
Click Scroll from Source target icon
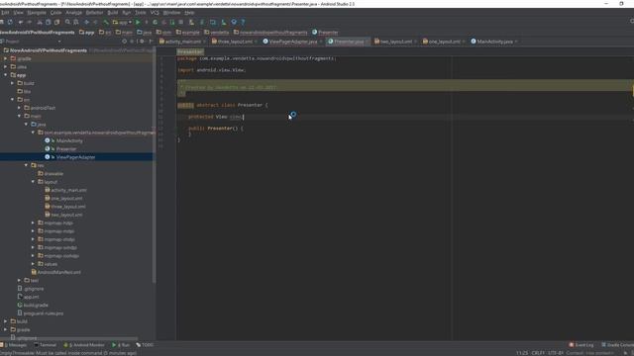124,42
